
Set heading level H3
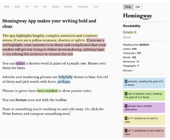point(45,7)
